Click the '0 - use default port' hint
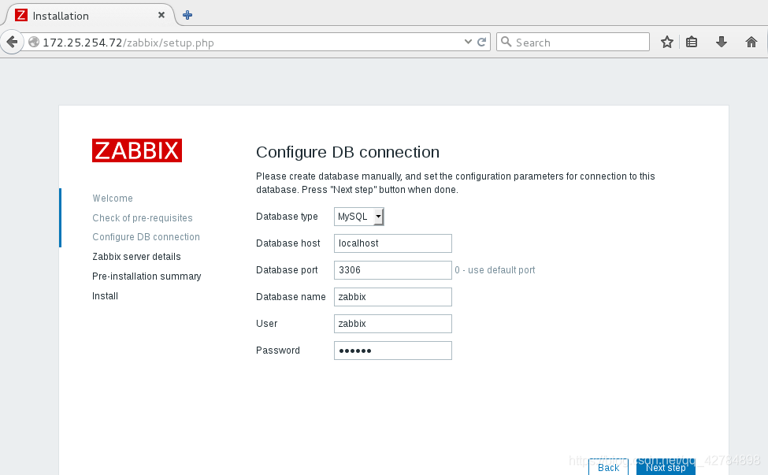This screenshot has width=768, height=475. (495, 270)
